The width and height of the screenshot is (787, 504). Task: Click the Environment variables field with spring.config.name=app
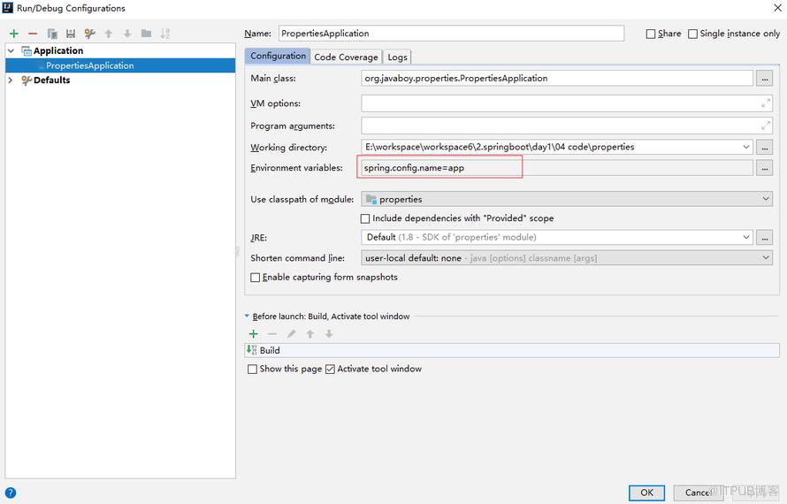coord(556,168)
